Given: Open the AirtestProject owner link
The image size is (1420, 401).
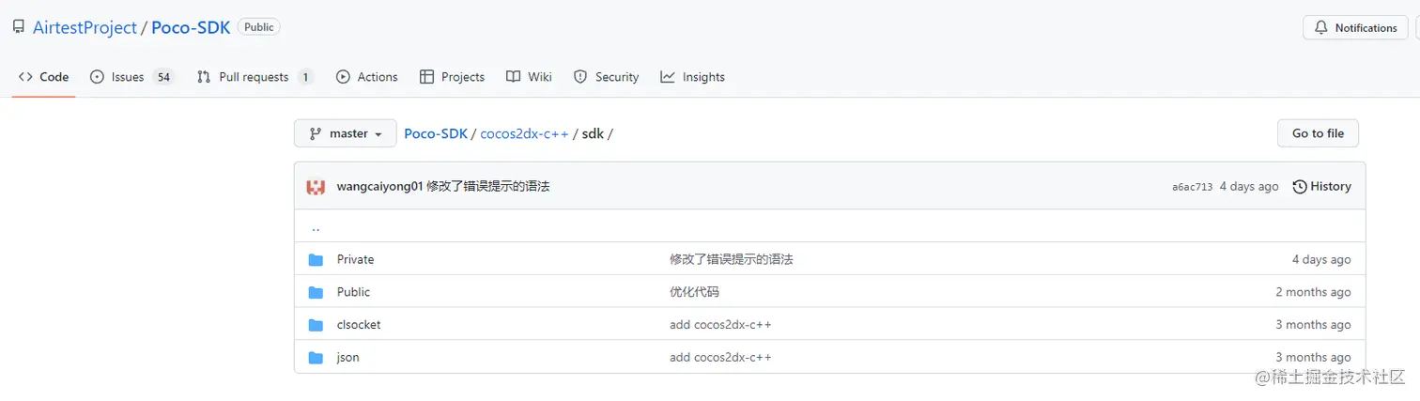Looking at the screenshot, I should (85, 27).
